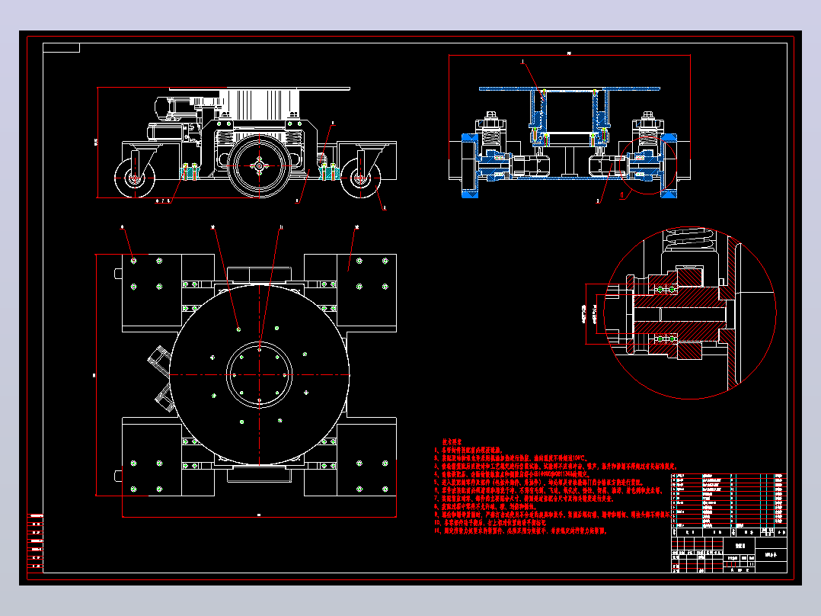Click the blue hatched top plate in section view
Screen dimensions: 821x616
[570, 88]
